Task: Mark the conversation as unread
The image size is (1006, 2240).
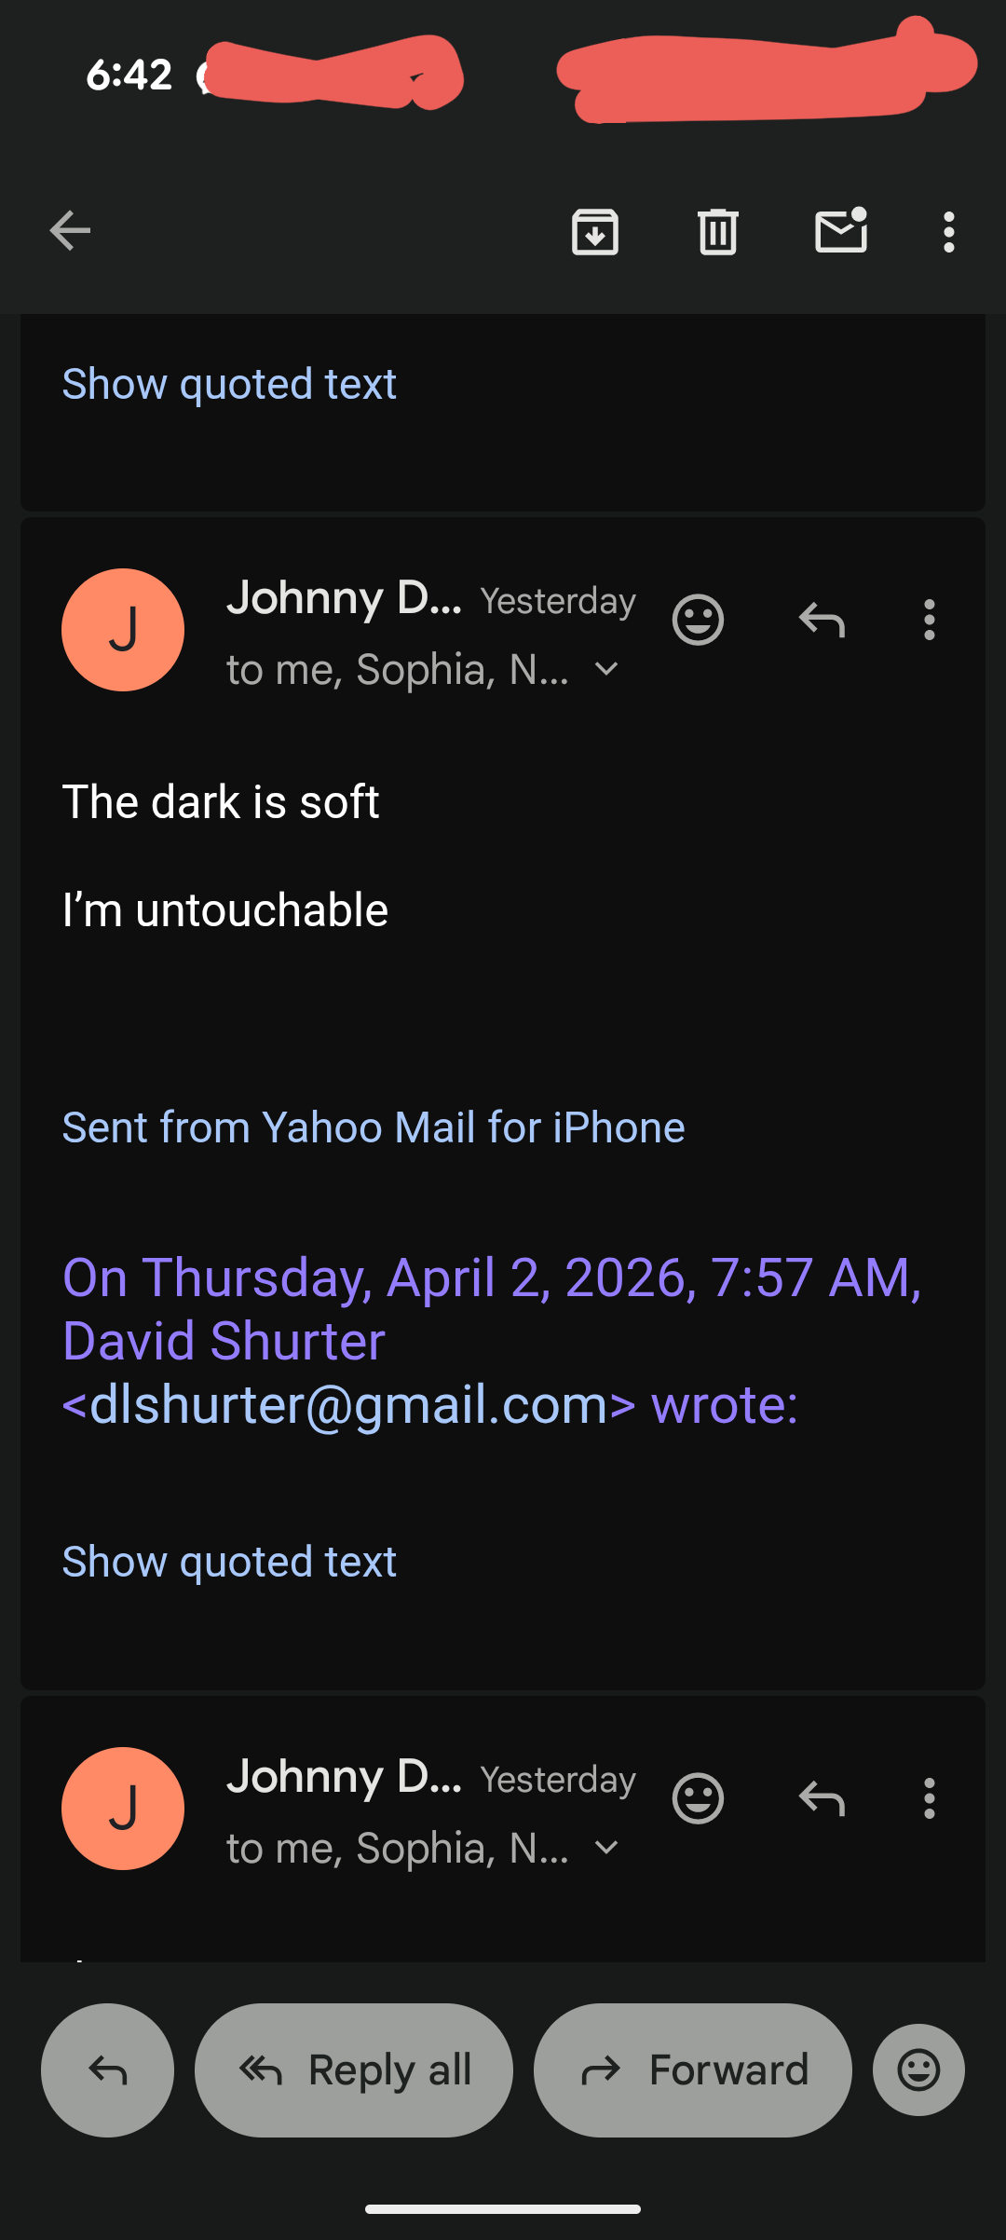Action: click(x=841, y=231)
